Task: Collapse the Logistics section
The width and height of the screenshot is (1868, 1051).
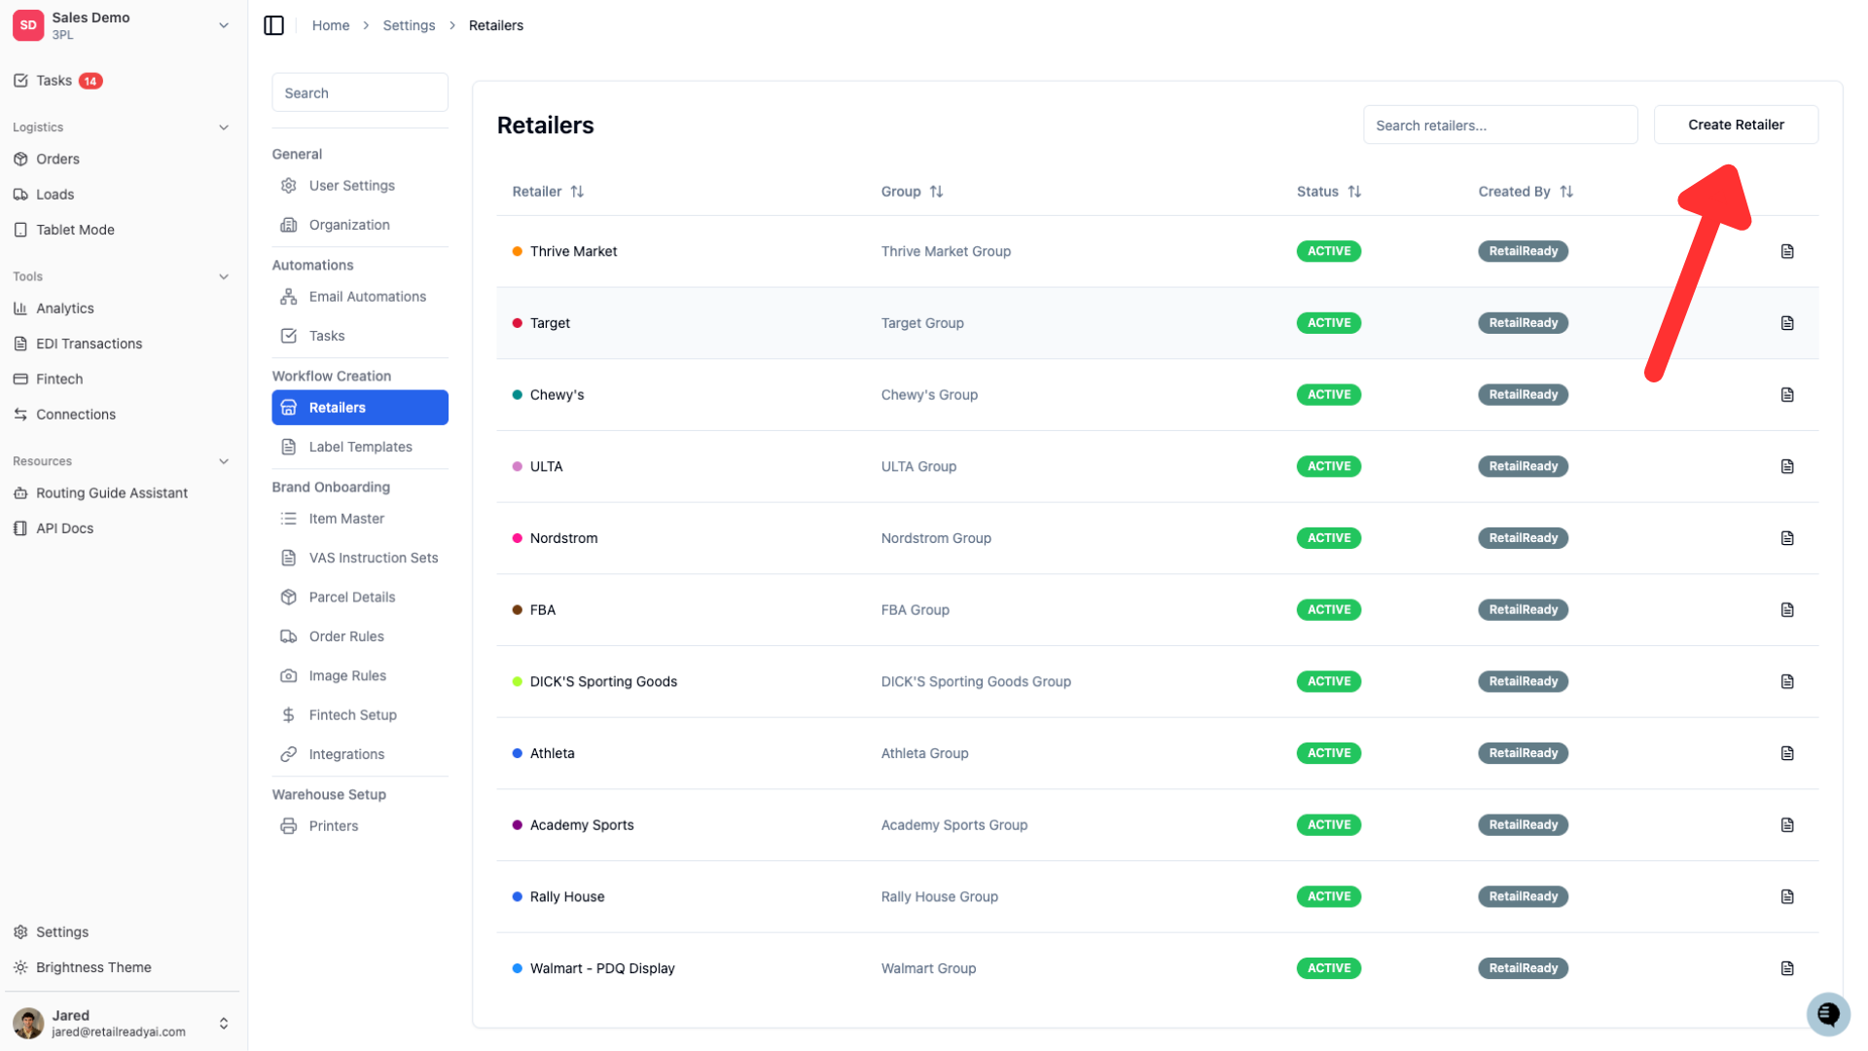Action: pos(224,127)
